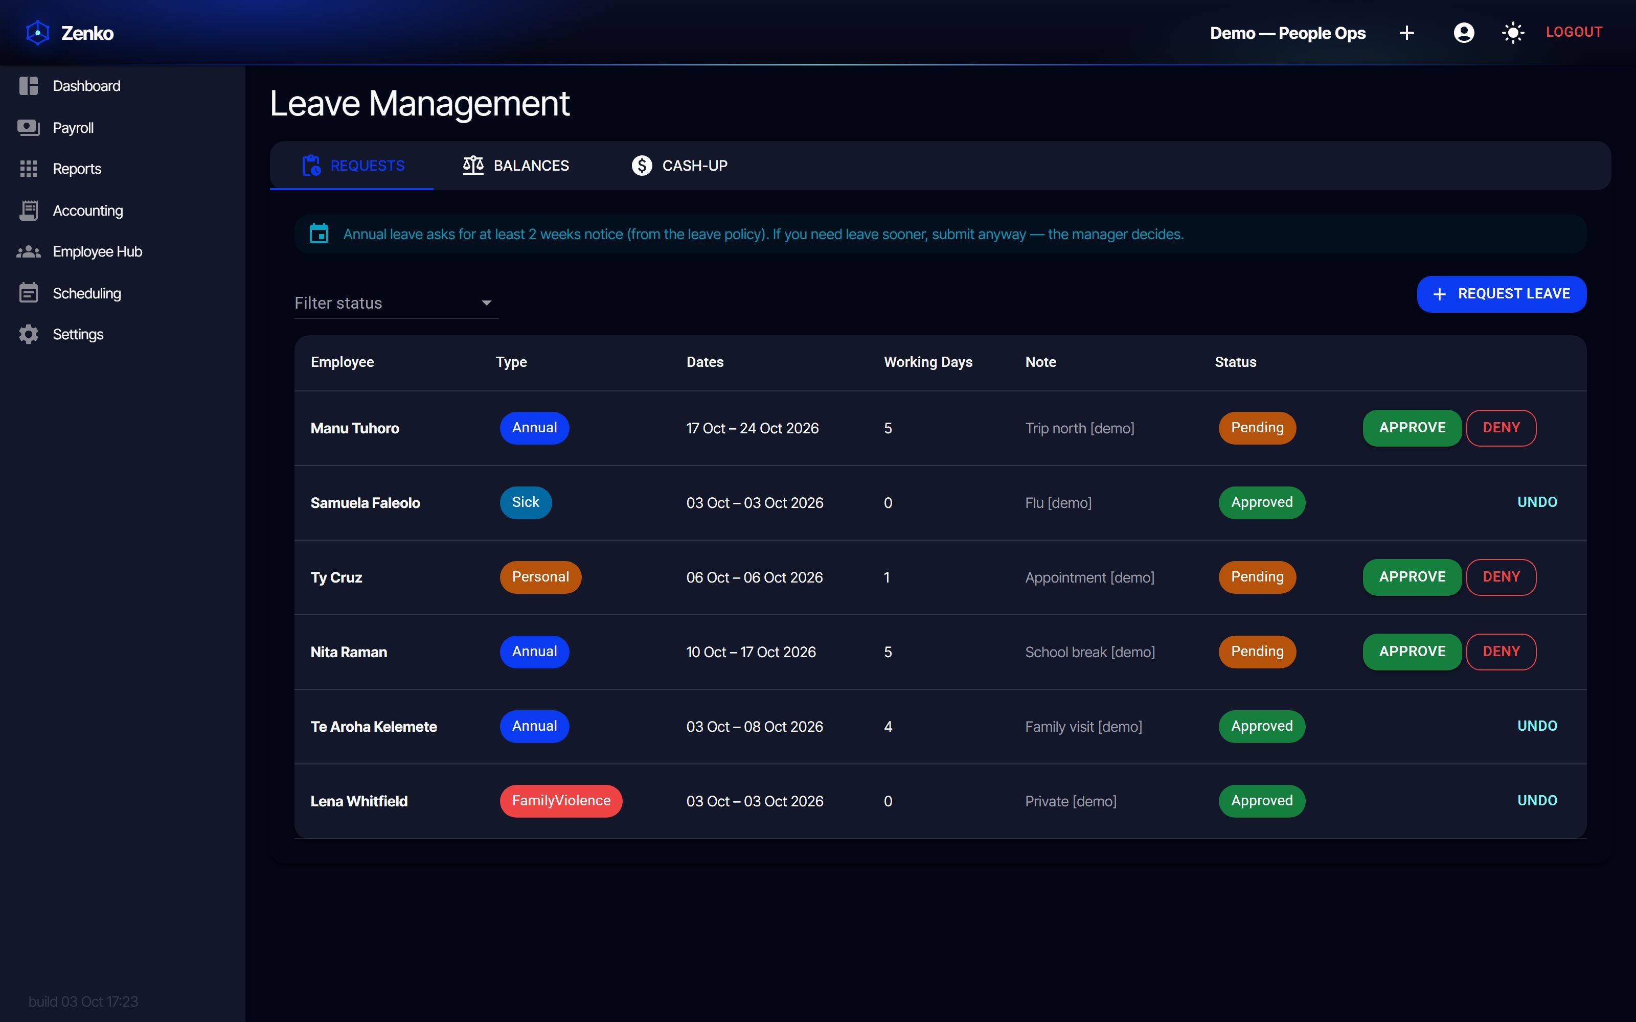Viewport: 1636px width, 1022px height.
Task: Open the user account profile icon
Action: point(1464,32)
